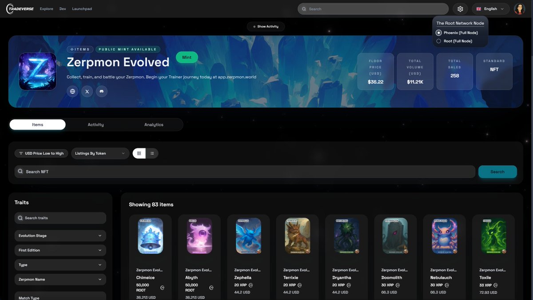Expand the Type trait filter

60,265
